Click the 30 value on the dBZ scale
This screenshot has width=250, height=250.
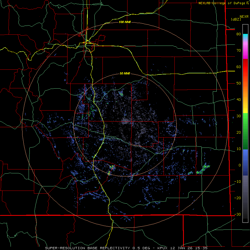coord(239,116)
